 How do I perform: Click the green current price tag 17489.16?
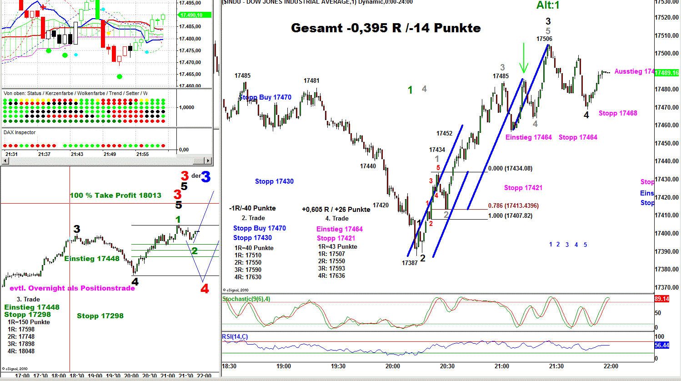[666, 73]
